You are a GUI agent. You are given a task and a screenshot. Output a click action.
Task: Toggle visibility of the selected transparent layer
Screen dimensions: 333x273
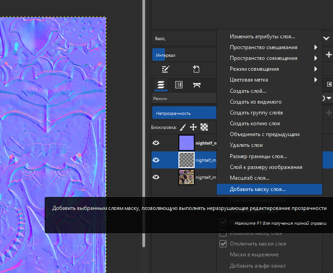pos(156,160)
